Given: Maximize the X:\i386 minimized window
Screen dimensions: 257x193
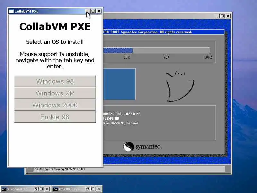Looking at the screenshot, I should [x=93, y=189].
